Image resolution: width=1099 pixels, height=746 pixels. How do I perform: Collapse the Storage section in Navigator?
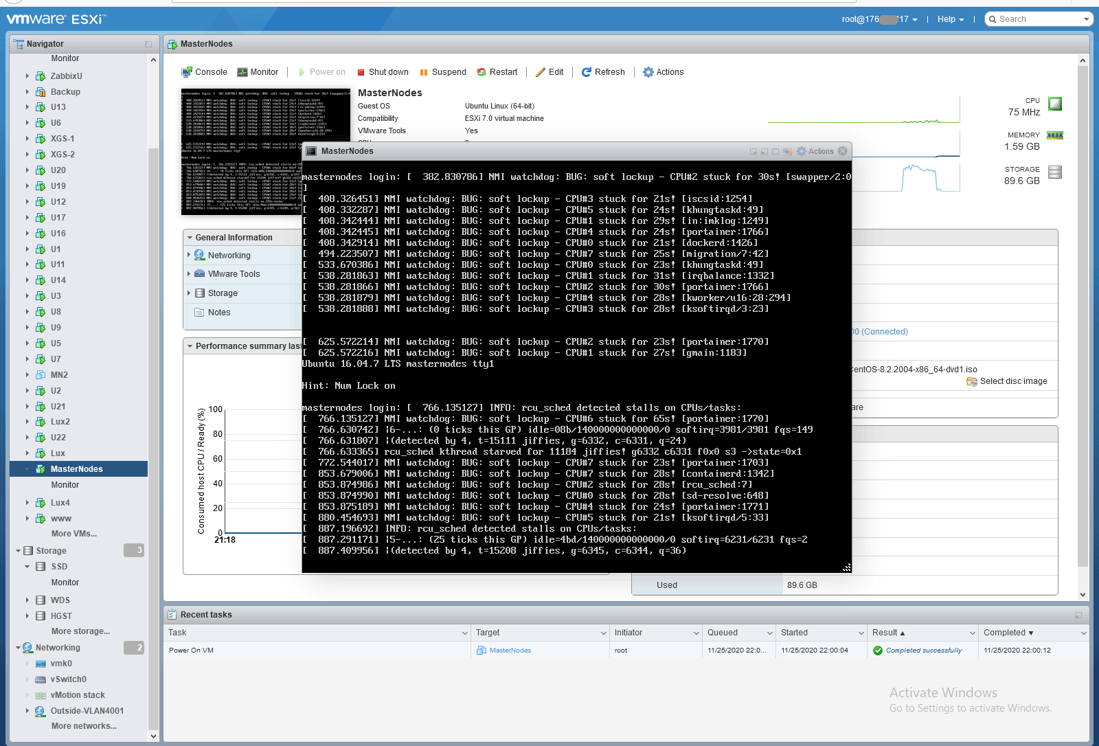[18, 551]
